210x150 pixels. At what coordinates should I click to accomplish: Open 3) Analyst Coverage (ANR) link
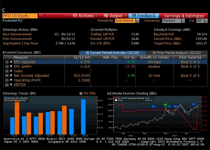(172, 30)
